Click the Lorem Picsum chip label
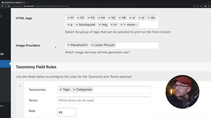Viewport: 211px width, 118px height. coord(104,45)
